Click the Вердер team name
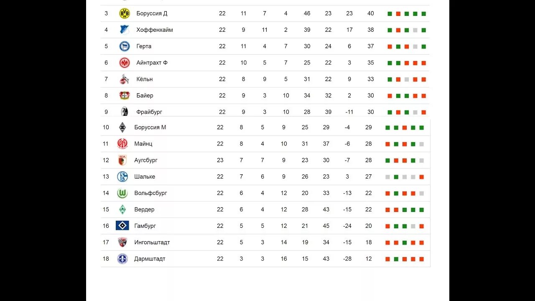Viewport: 535px width, 301px height. pos(144,209)
